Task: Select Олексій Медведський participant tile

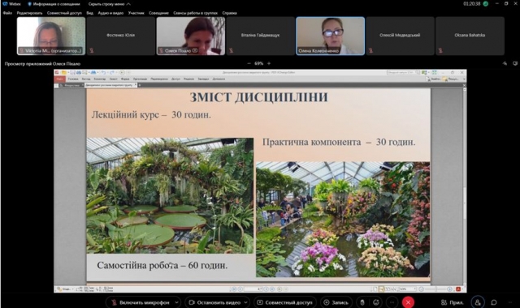Action: coord(400,36)
